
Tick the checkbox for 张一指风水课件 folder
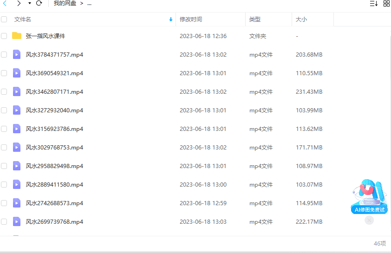coord(4,36)
